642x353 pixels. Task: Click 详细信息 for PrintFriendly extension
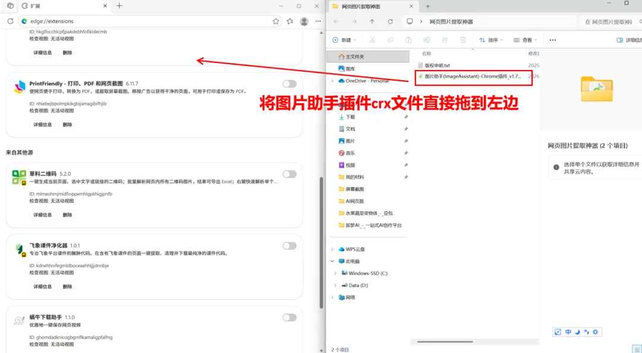[x=43, y=125]
